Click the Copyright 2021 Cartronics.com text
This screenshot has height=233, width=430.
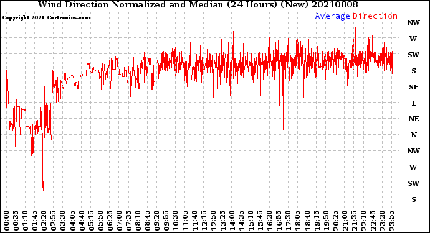(46, 17)
